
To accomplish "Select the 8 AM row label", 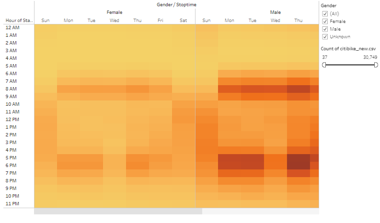I will [x=11, y=89].
